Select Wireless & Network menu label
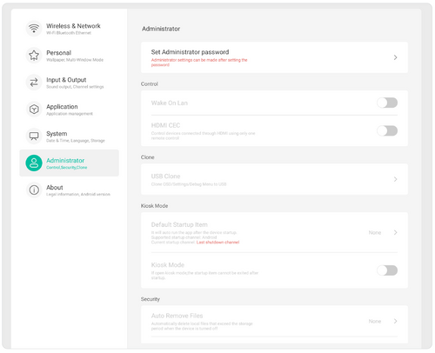 click(x=73, y=26)
